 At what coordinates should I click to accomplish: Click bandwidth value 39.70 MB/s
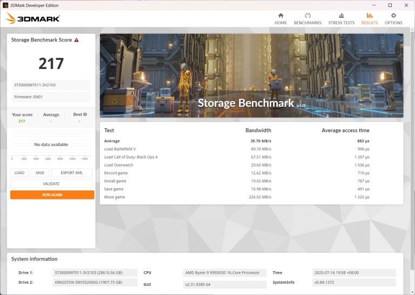260,141
